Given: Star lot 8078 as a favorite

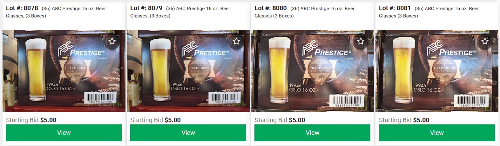Looking at the screenshot, I should pyautogui.click(x=112, y=41).
